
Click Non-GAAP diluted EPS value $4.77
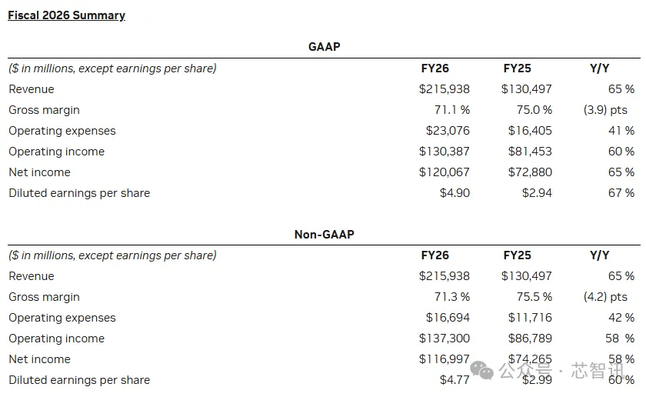pos(454,380)
